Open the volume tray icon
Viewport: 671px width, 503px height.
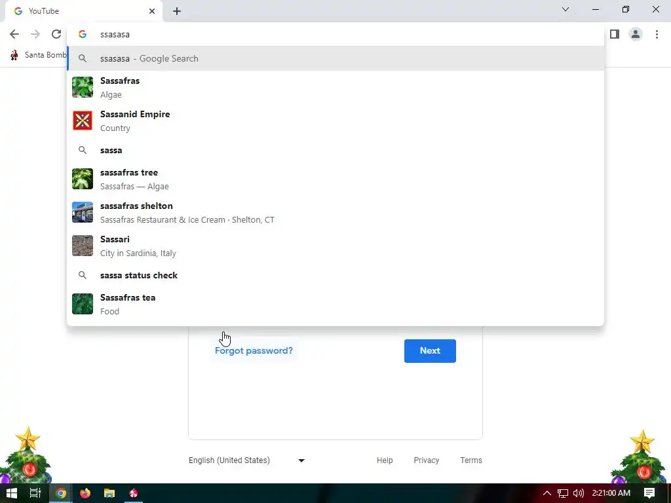(x=579, y=493)
